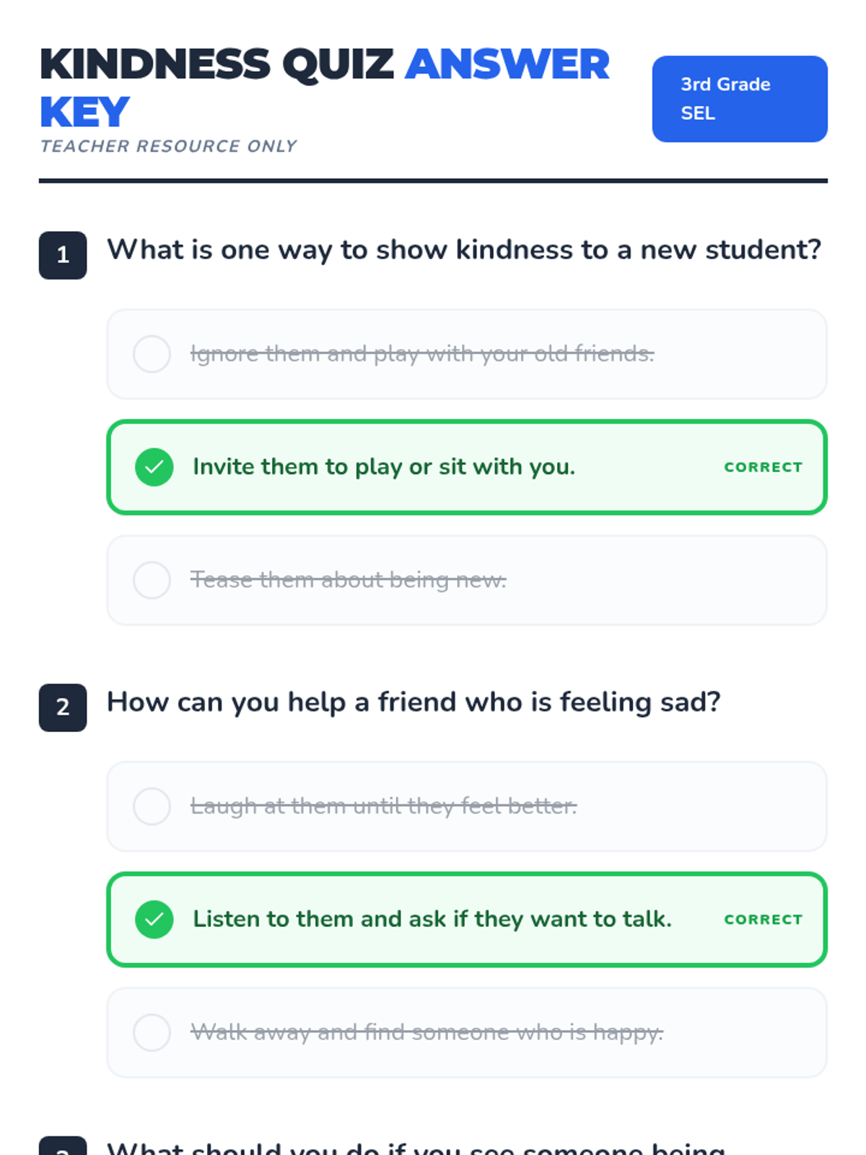Click the question 2 number badge
The image size is (866, 1155).
click(x=63, y=707)
